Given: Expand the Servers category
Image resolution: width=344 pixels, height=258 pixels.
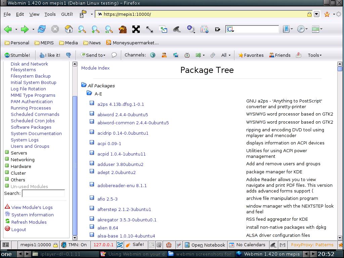Looking at the screenshot, I should click(7, 152).
